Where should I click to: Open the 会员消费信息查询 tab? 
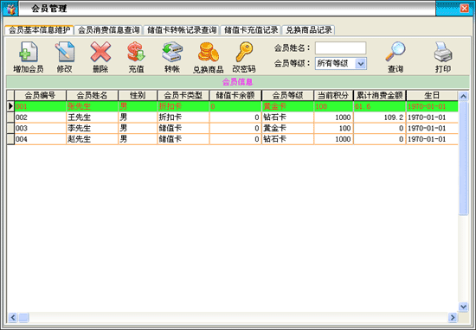click(108, 30)
